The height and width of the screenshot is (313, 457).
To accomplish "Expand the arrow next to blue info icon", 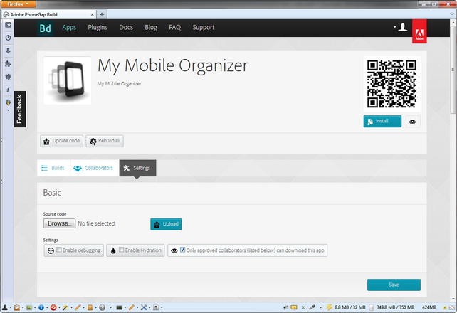I will 47,307.
